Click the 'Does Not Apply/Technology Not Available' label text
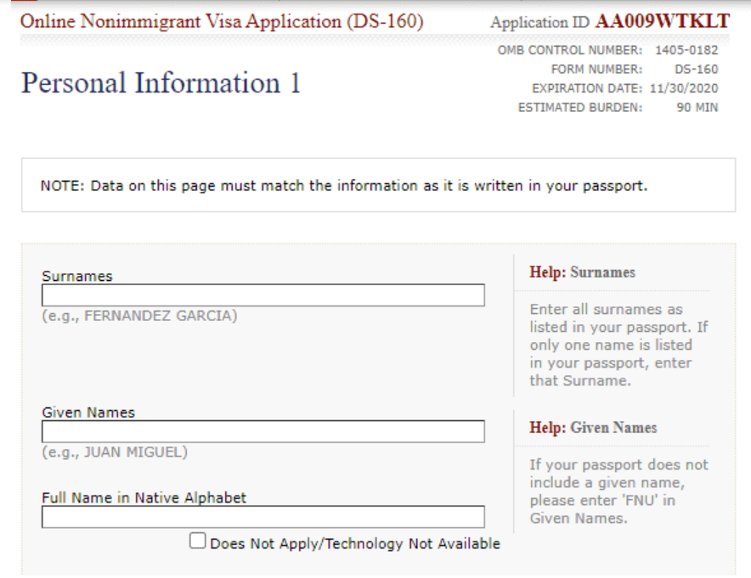 (x=355, y=544)
